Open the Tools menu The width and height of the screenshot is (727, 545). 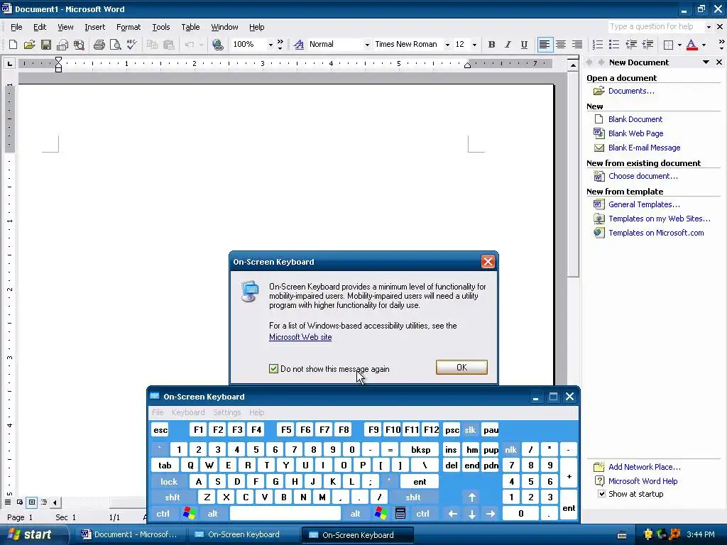point(161,27)
